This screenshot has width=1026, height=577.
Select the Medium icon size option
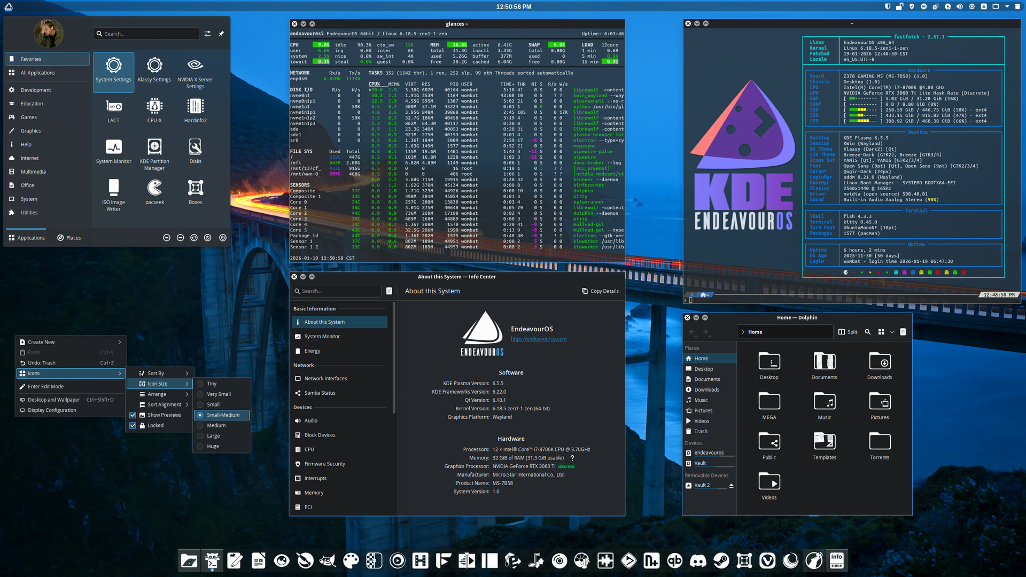(x=216, y=425)
